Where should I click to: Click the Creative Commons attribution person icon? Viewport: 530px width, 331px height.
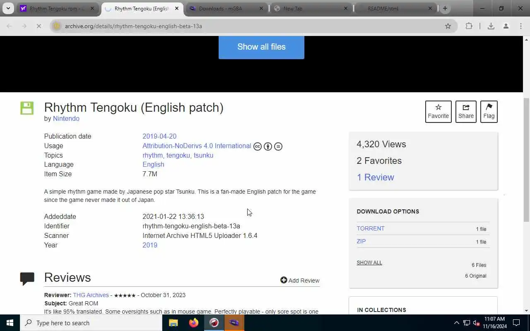268,146
